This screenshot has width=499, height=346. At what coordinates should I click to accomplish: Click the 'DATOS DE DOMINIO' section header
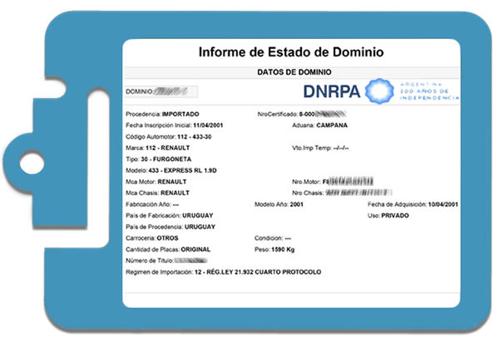pyautogui.click(x=294, y=72)
